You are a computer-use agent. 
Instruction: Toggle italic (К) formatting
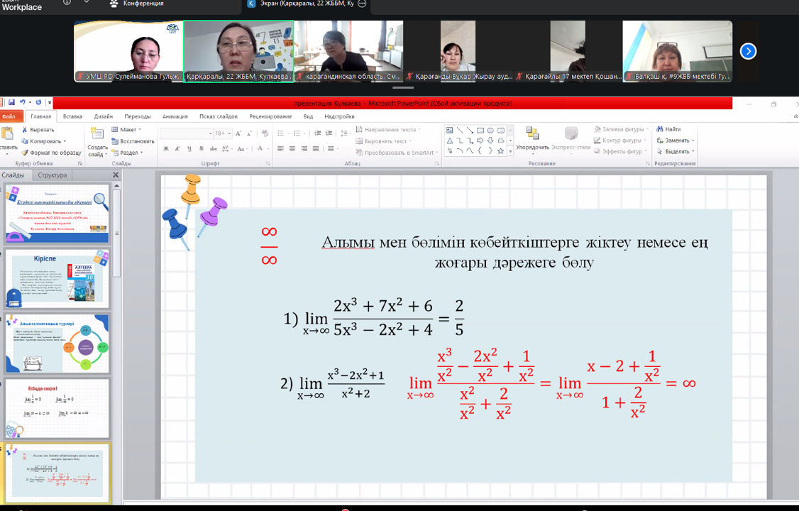coord(177,149)
